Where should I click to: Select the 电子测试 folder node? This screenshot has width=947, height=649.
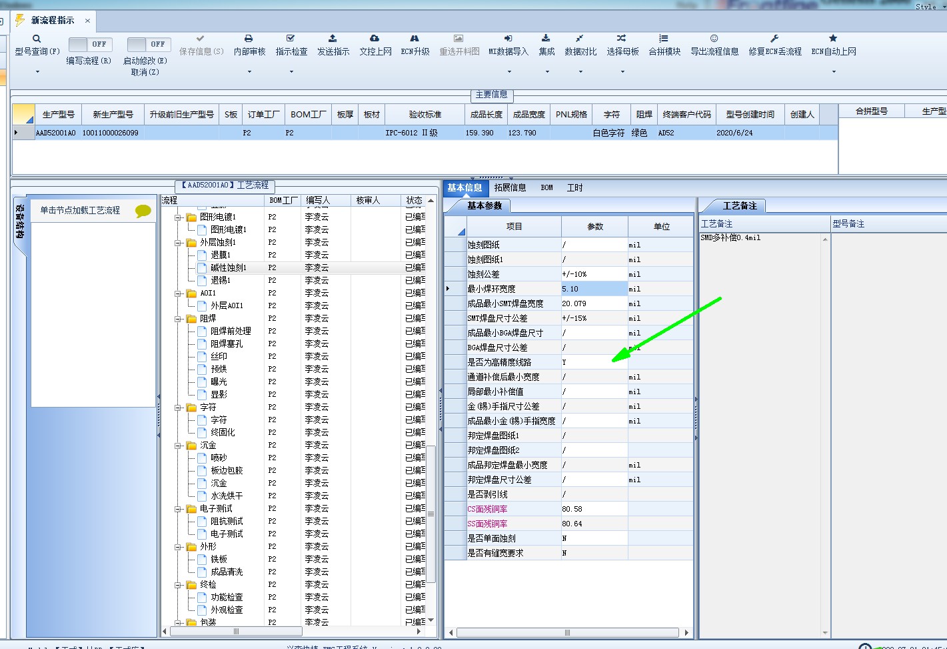(x=216, y=509)
